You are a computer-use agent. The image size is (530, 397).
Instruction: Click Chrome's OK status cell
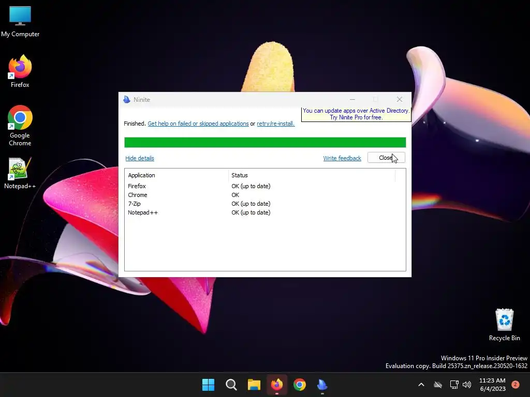235,195
